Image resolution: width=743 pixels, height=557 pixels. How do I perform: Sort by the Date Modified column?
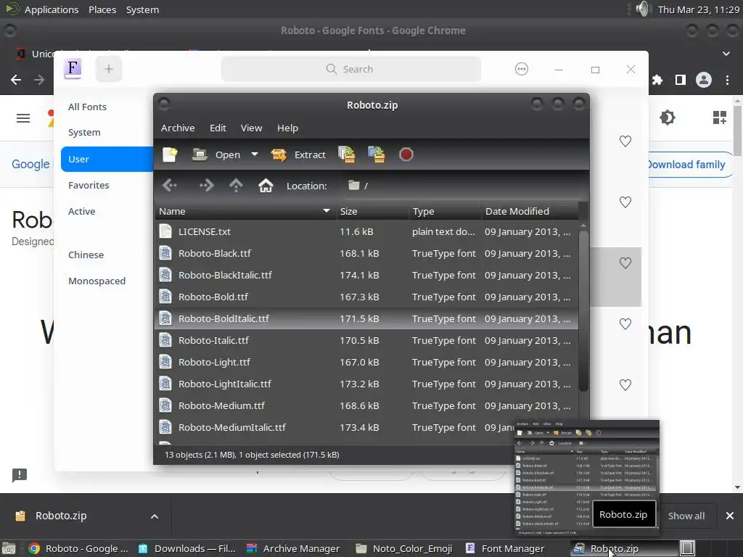click(530, 211)
